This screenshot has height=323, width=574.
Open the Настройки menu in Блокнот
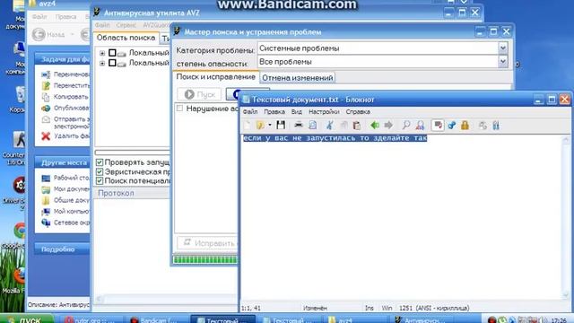pyautogui.click(x=324, y=111)
